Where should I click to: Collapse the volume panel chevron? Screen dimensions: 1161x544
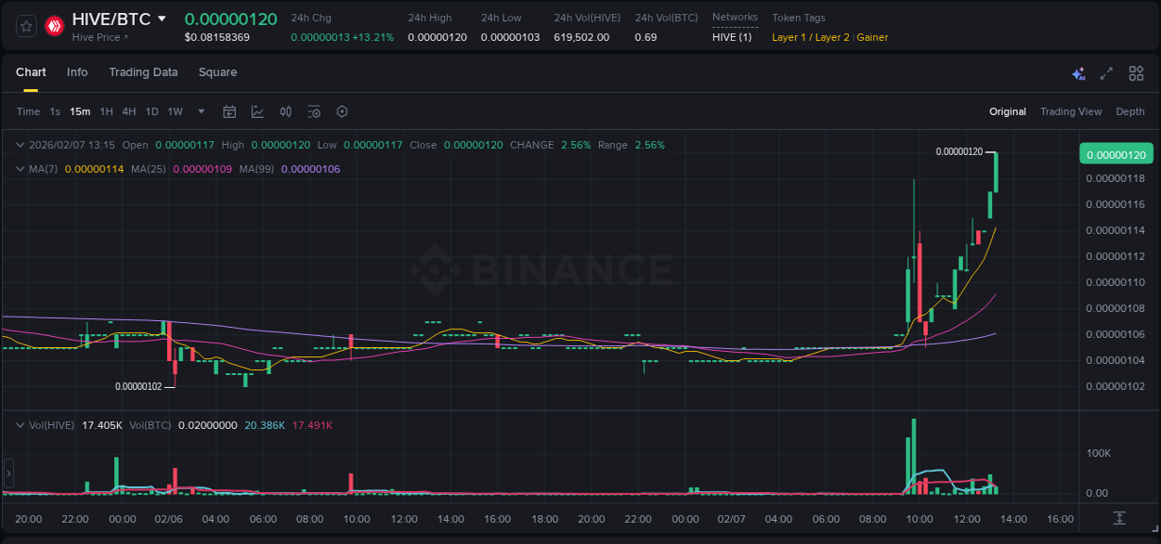(x=20, y=424)
